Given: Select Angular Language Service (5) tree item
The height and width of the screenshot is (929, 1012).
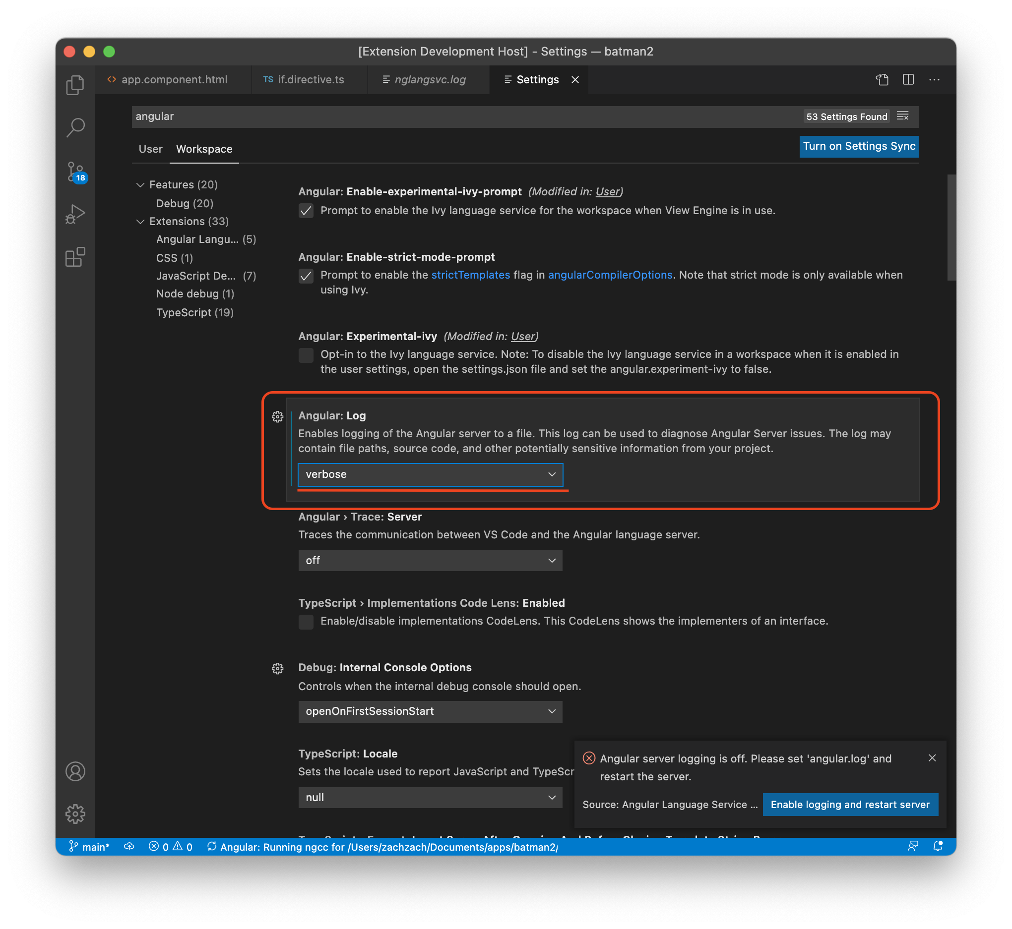Looking at the screenshot, I should [206, 239].
